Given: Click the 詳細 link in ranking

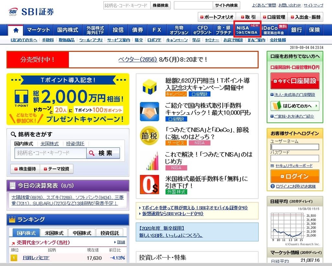Looking at the screenshot, I should [x=121, y=242].
